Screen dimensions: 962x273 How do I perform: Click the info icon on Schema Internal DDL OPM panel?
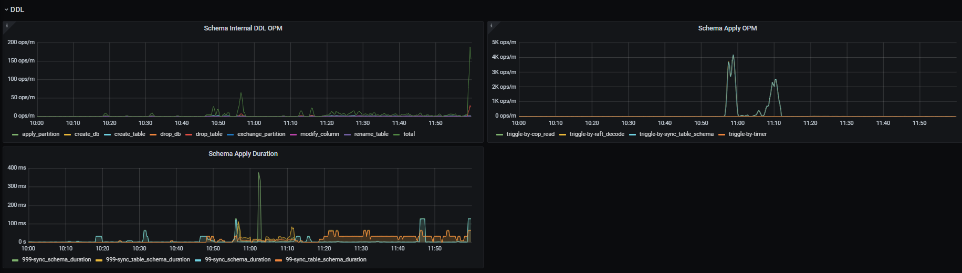click(7, 26)
